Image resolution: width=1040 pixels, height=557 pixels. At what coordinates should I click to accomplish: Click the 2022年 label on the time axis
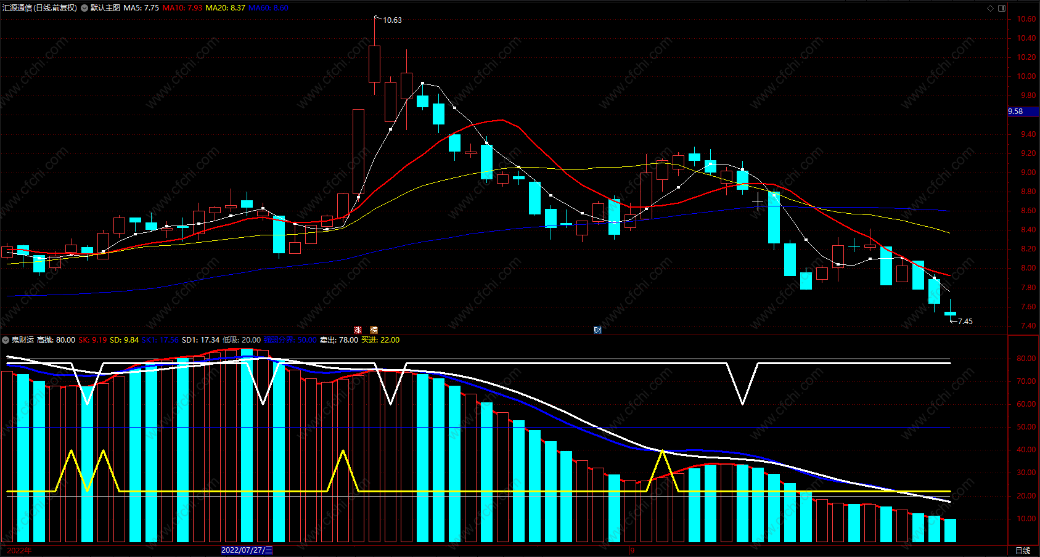[20, 550]
